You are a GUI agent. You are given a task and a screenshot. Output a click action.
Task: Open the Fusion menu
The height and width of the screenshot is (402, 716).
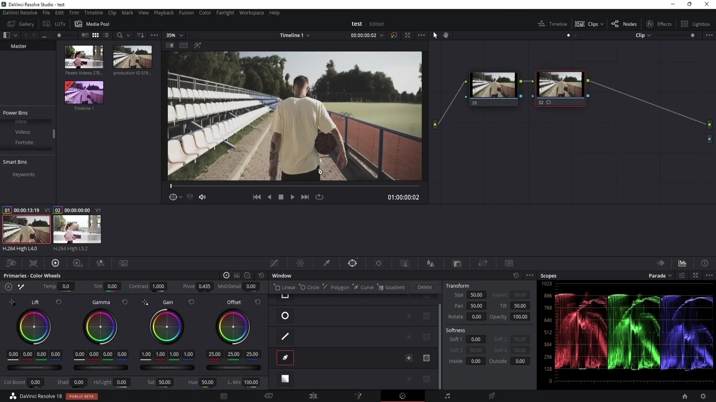186,13
